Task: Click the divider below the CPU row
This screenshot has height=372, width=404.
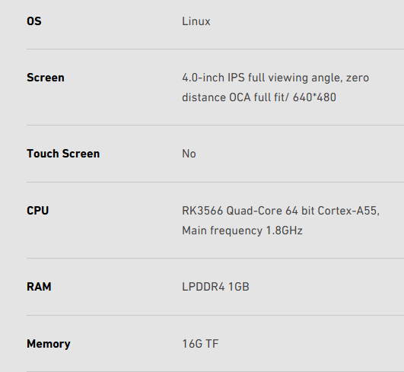Action: pos(215,258)
